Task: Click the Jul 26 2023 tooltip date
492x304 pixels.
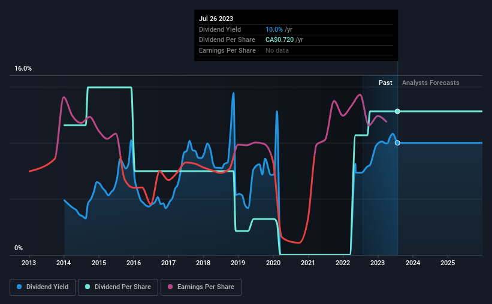Action: (216, 19)
